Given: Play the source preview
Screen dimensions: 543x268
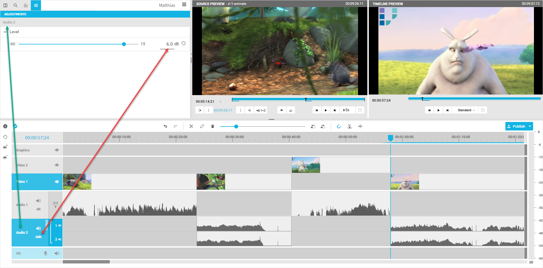Looking at the screenshot, I should [x=326, y=110].
